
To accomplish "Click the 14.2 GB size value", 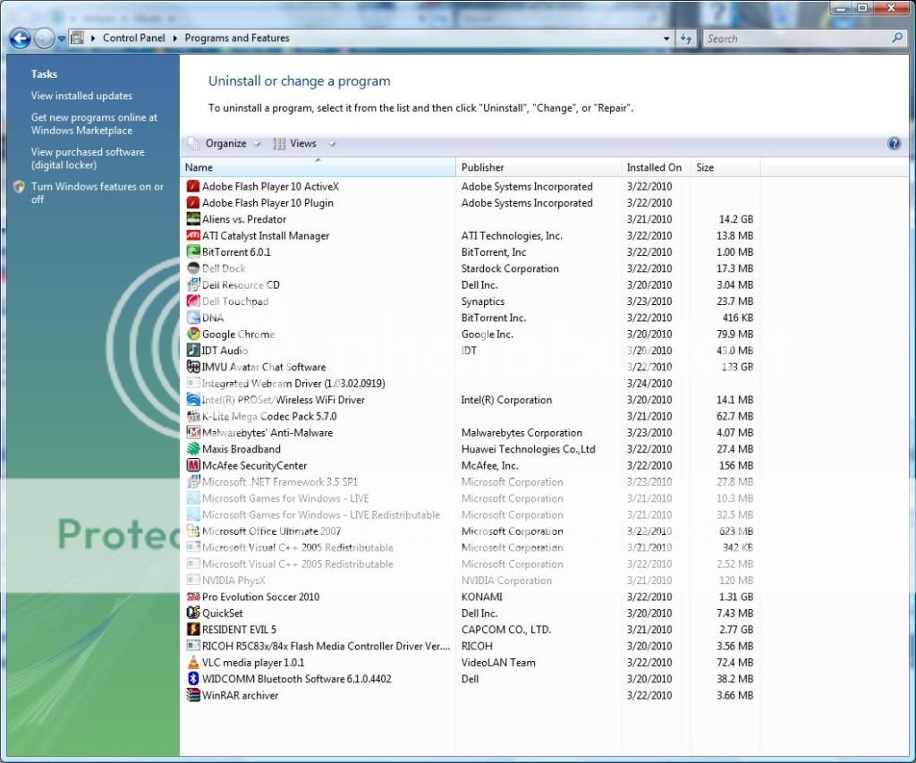I will (x=735, y=219).
